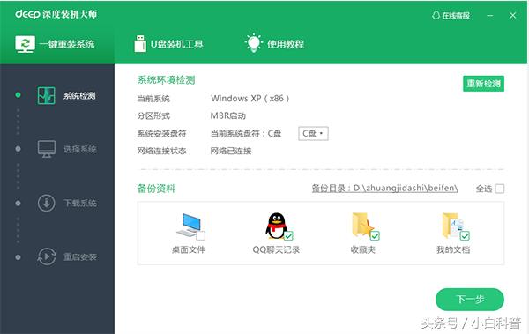Click the MBR启动 value
529x334 pixels.
click(x=228, y=116)
